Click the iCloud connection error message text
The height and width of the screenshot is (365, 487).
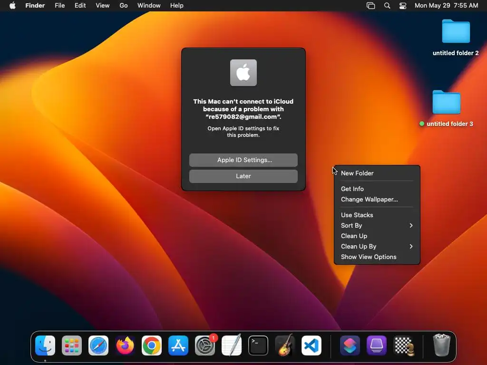pyautogui.click(x=243, y=109)
